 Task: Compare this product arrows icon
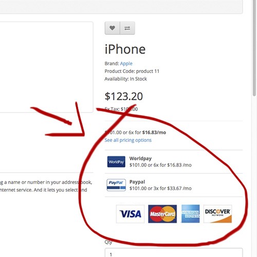tap(127, 28)
